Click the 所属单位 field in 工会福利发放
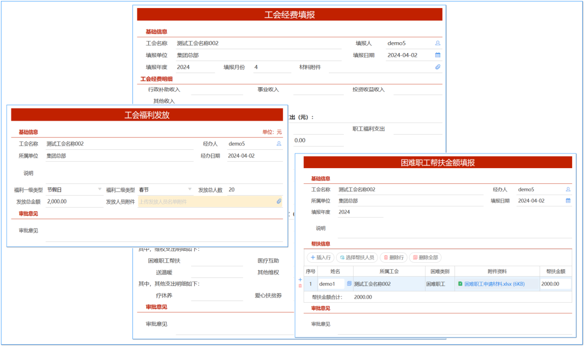The image size is (584, 346). click(x=120, y=156)
